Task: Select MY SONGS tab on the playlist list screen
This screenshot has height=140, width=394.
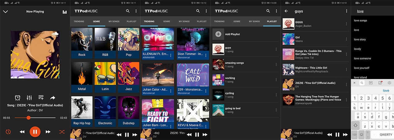Action: (x=254, y=21)
